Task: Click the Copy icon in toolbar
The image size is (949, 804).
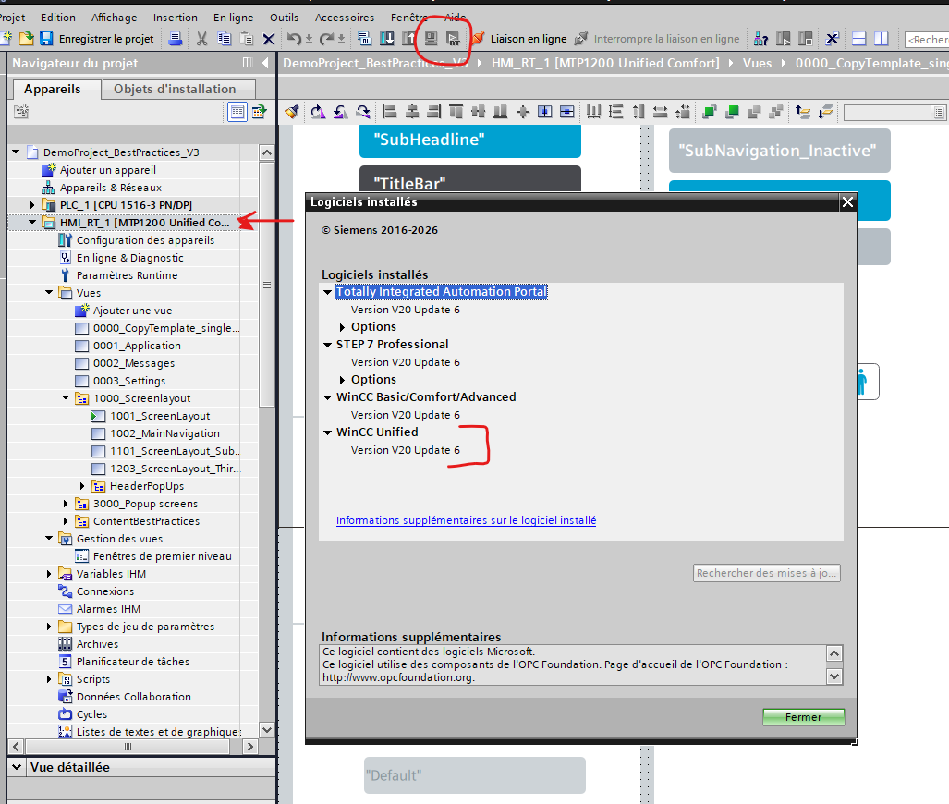Action: click(224, 39)
